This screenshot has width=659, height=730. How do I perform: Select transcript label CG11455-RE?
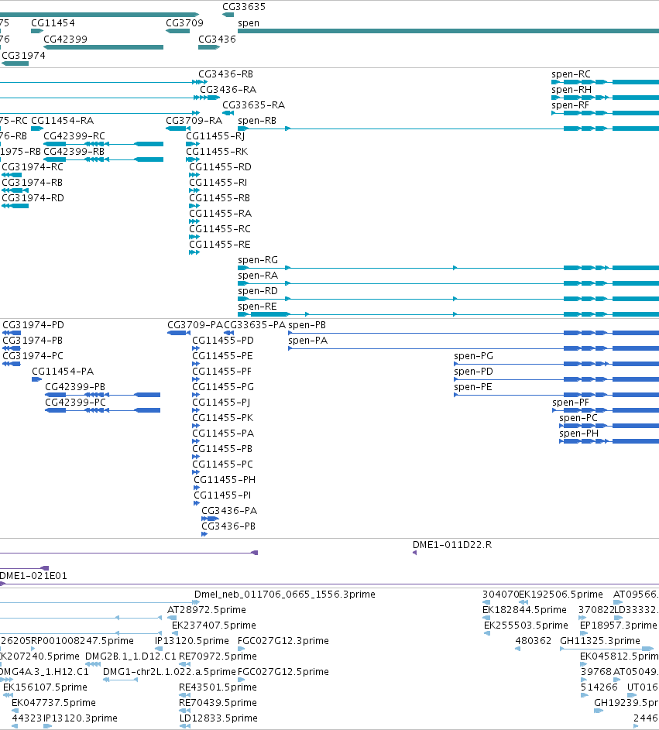click(x=220, y=245)
